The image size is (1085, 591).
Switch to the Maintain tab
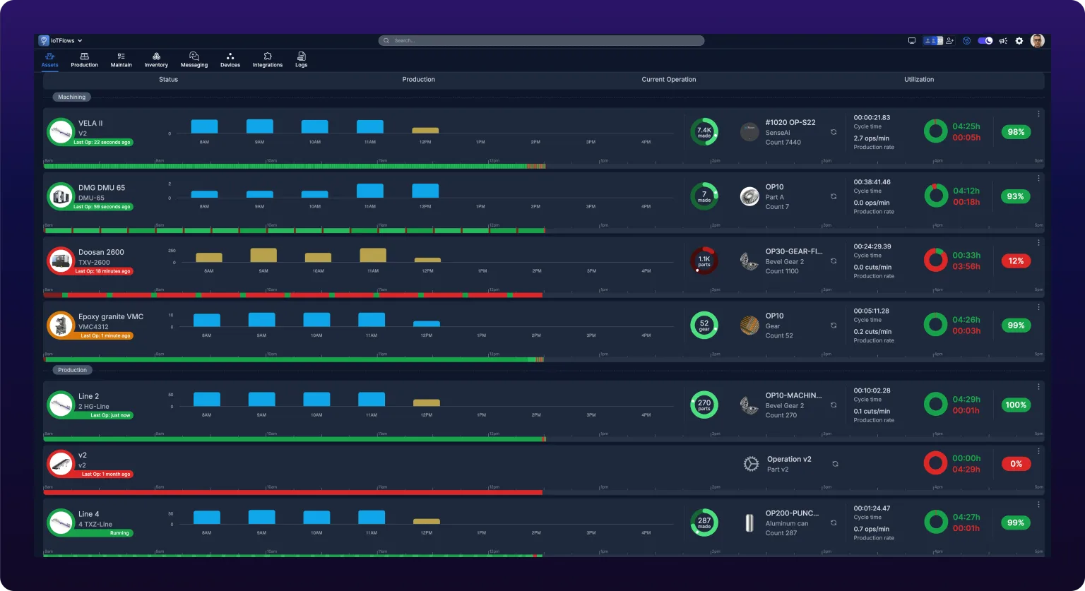click(121, 60)
